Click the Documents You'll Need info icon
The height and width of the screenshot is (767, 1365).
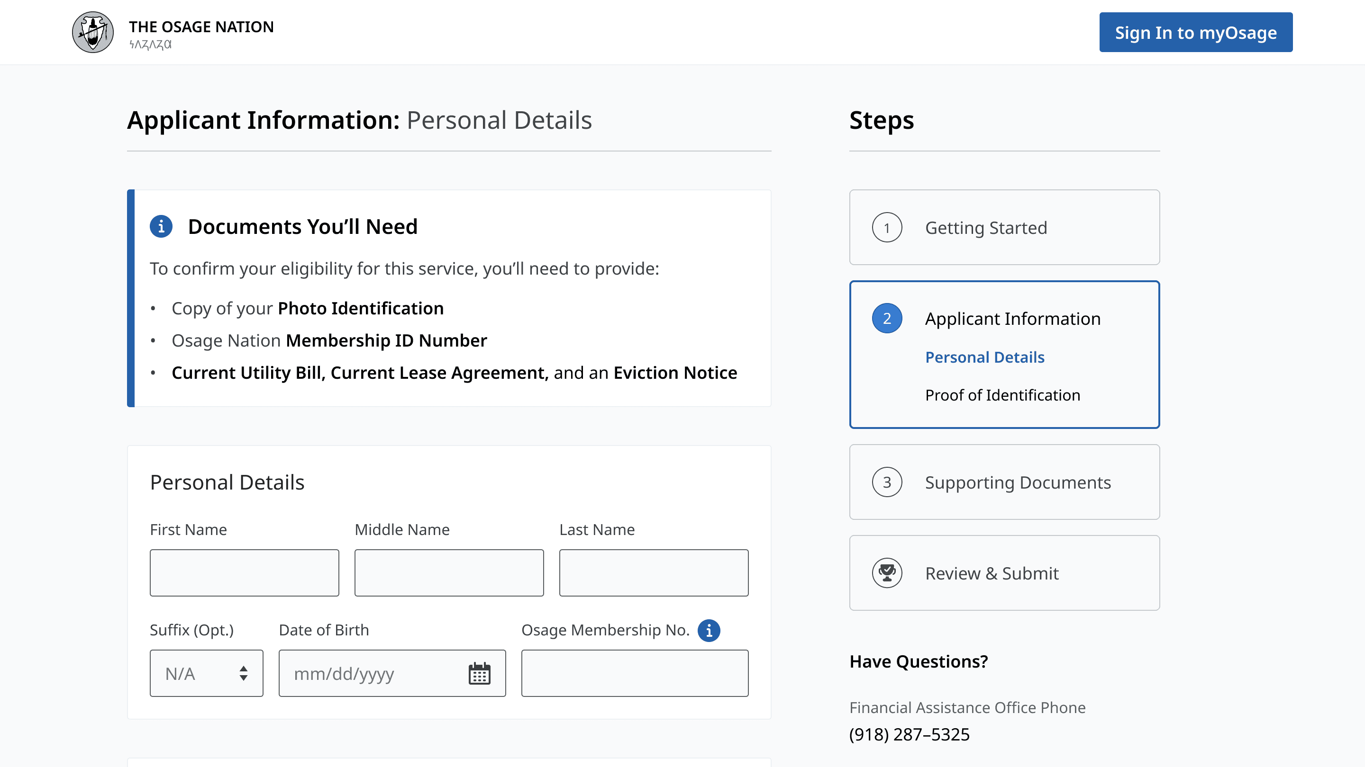pyautogui.click(x=161, y=227)
